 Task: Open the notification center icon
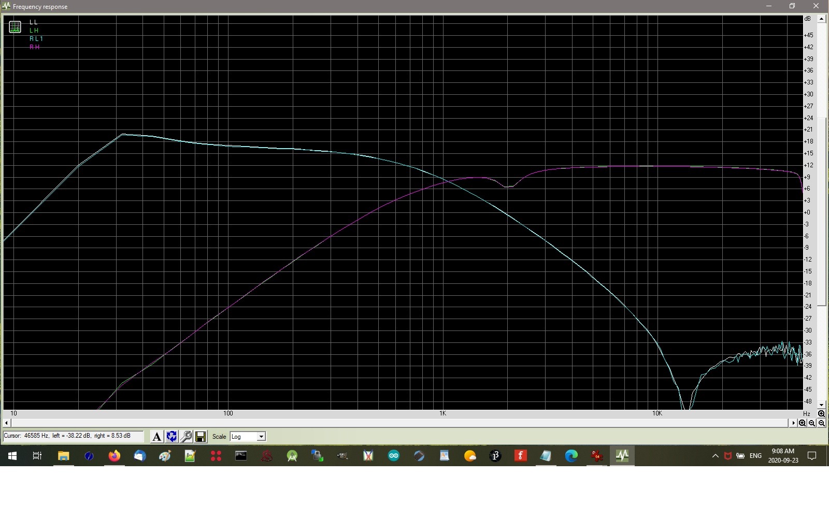coord(812,456)
